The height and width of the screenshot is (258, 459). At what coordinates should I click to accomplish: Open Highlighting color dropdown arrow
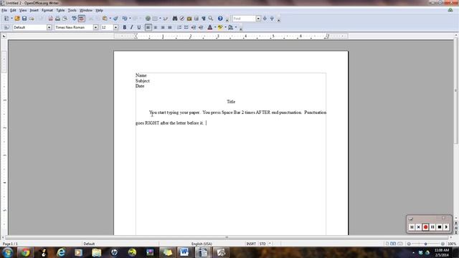coord(225,27)
